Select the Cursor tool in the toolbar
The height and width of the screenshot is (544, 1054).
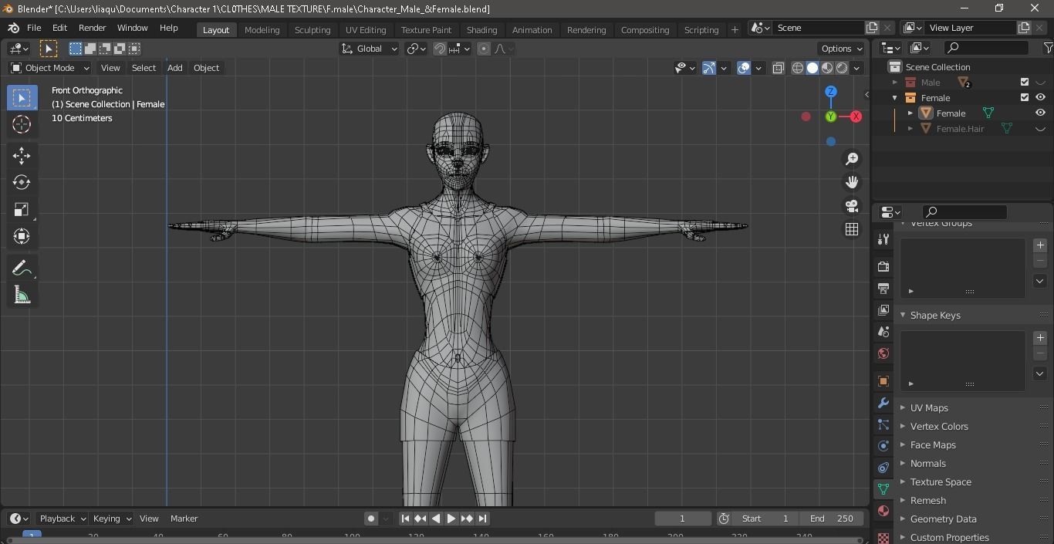(x=22, y=124)
